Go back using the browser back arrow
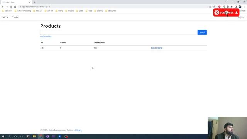Image resolution: width=247 pixels, height=139 pixels. click(3, 7)
